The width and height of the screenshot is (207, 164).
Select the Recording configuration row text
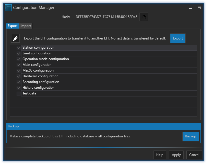pyautogui.click(x=41, y=82)
